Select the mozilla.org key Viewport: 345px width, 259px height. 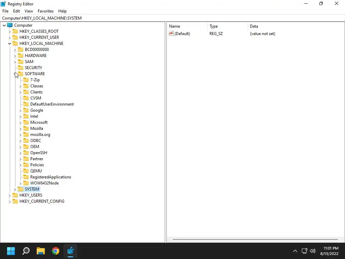tap(40, 135)
